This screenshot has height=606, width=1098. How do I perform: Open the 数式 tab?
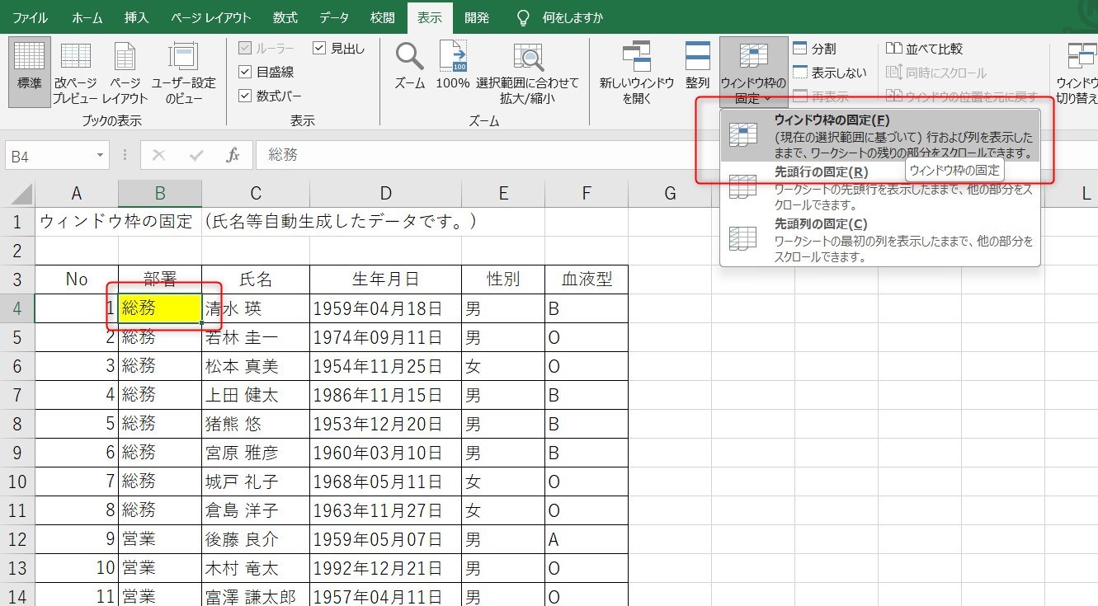coord(285,17)
